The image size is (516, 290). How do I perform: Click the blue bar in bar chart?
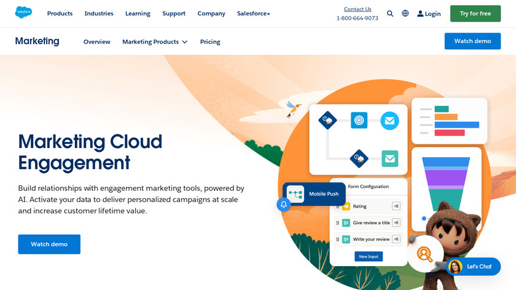click(x=457, y=125)
